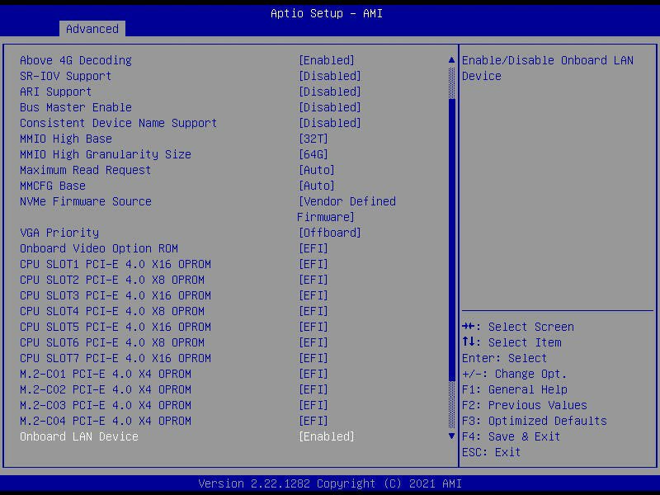Select Consistent Device Name Support setting

118,123
